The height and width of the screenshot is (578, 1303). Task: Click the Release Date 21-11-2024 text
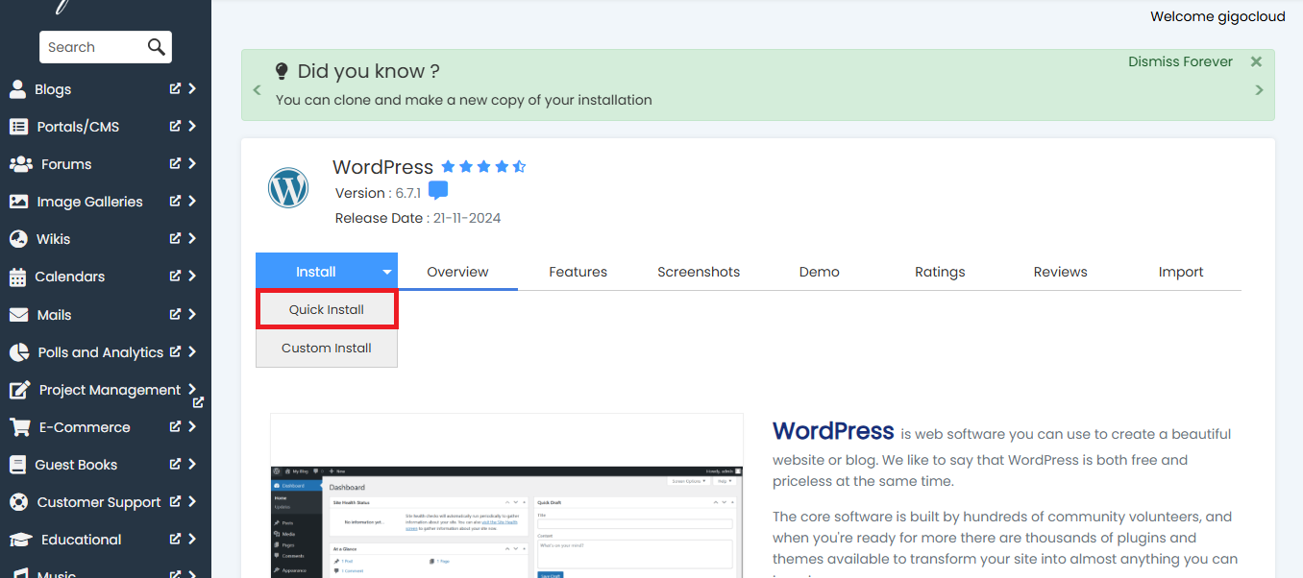(418, 218)
